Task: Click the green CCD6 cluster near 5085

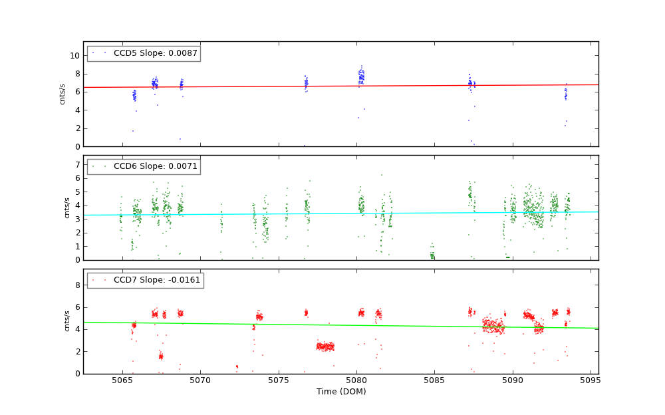Action: 432,253
